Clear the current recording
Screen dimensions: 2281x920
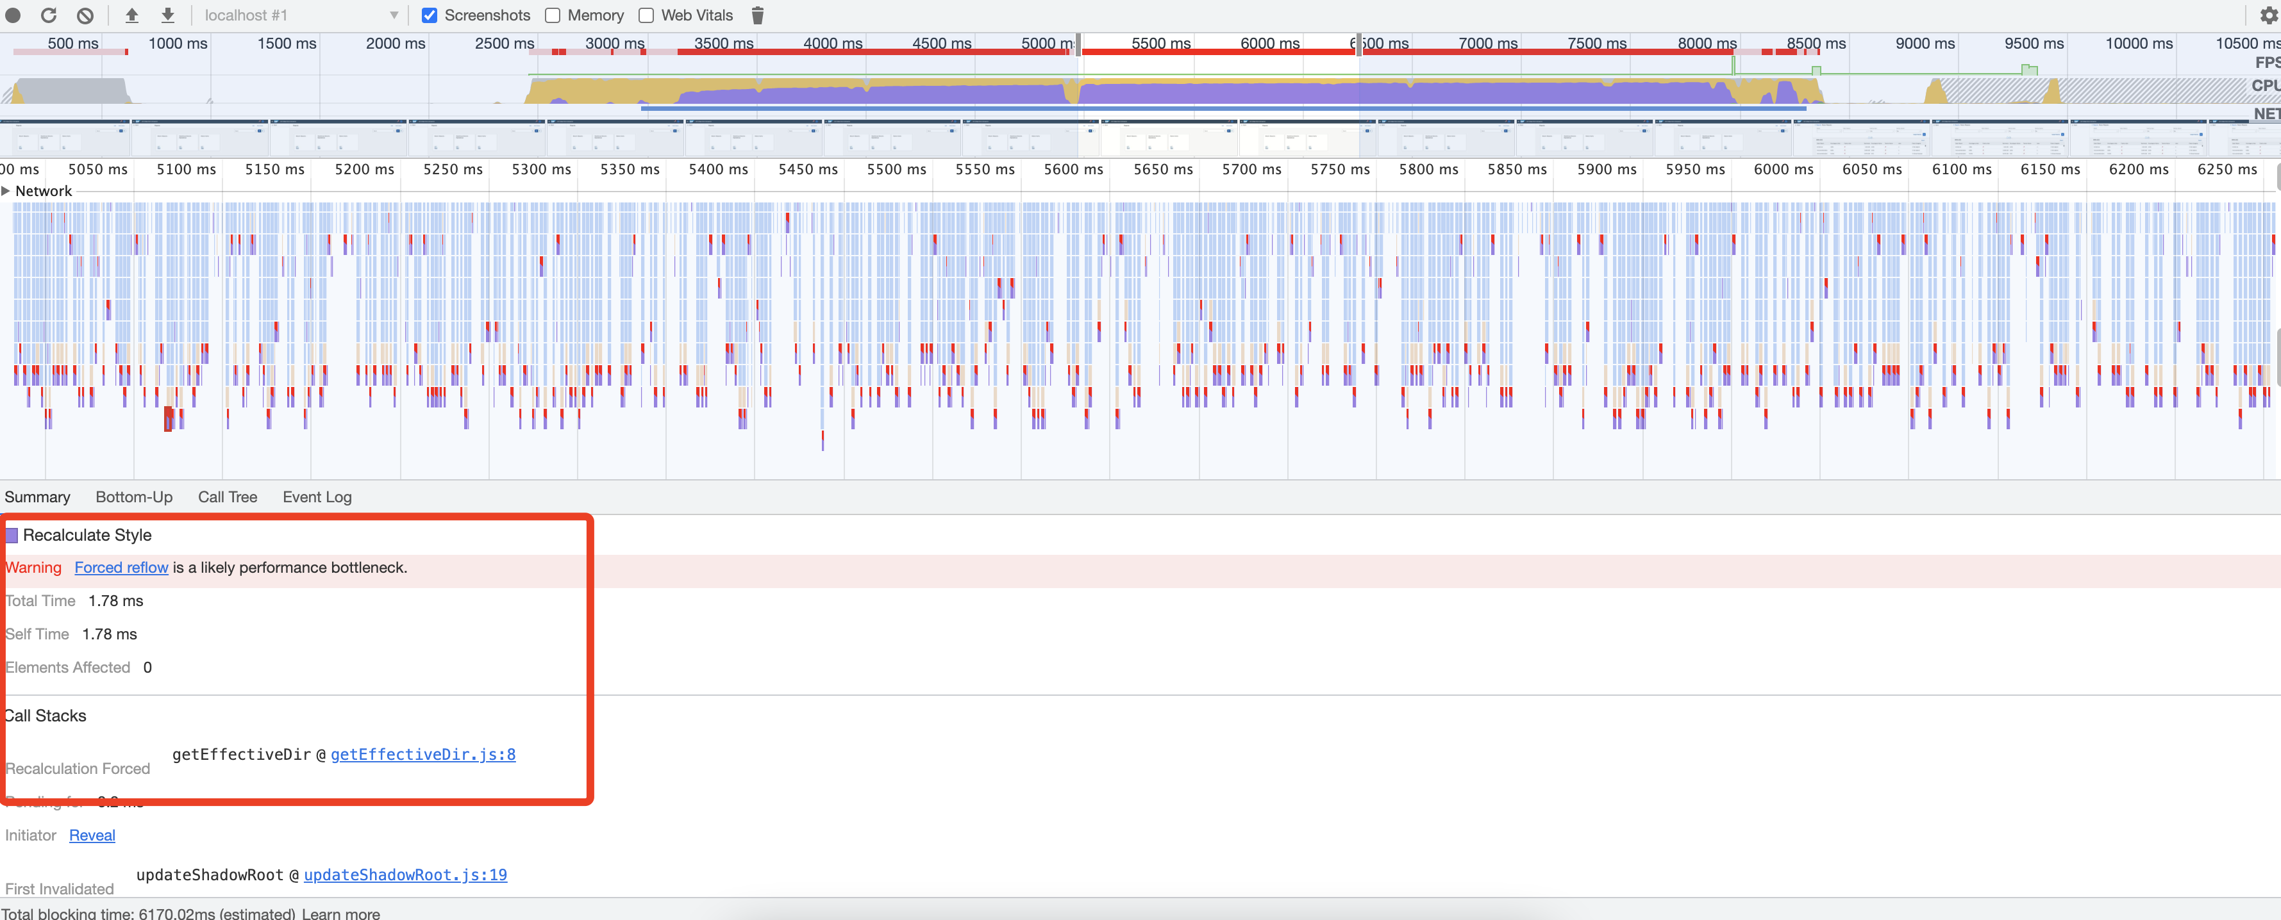[85, 15]
